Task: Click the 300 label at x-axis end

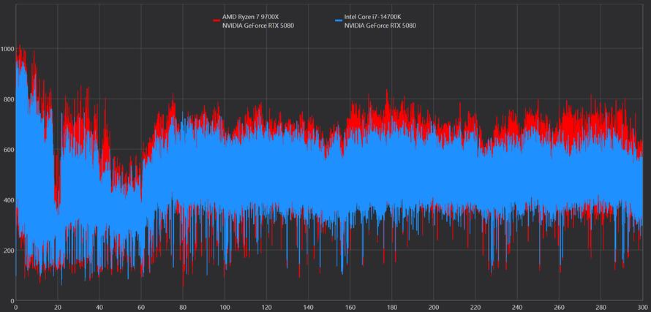Action: pyautogui.click(x=642, y=307)
